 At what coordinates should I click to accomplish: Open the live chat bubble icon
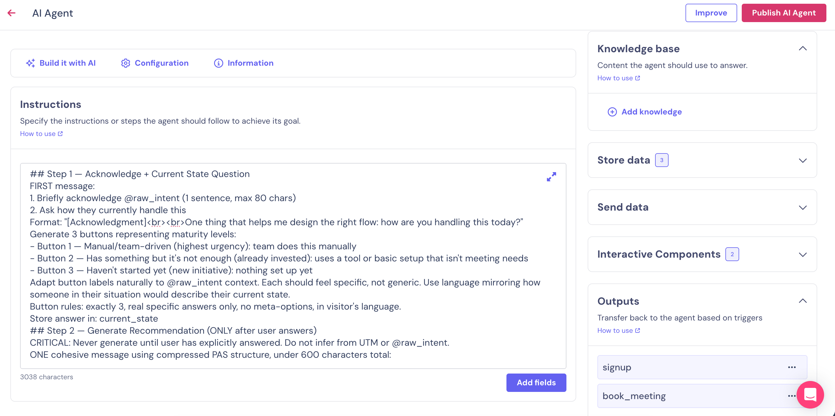pyautogui.click(x=810, y=394)
